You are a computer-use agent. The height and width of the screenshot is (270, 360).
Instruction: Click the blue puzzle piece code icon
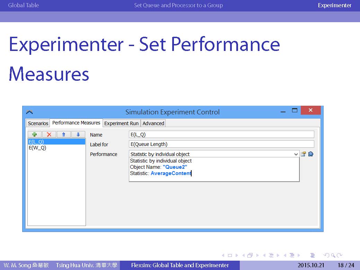pos(310,154)
